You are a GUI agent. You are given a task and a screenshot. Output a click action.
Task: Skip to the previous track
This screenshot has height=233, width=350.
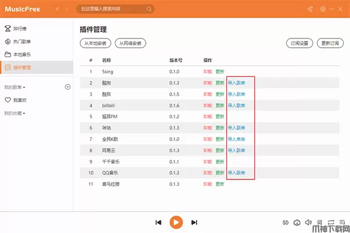point(158,223)
